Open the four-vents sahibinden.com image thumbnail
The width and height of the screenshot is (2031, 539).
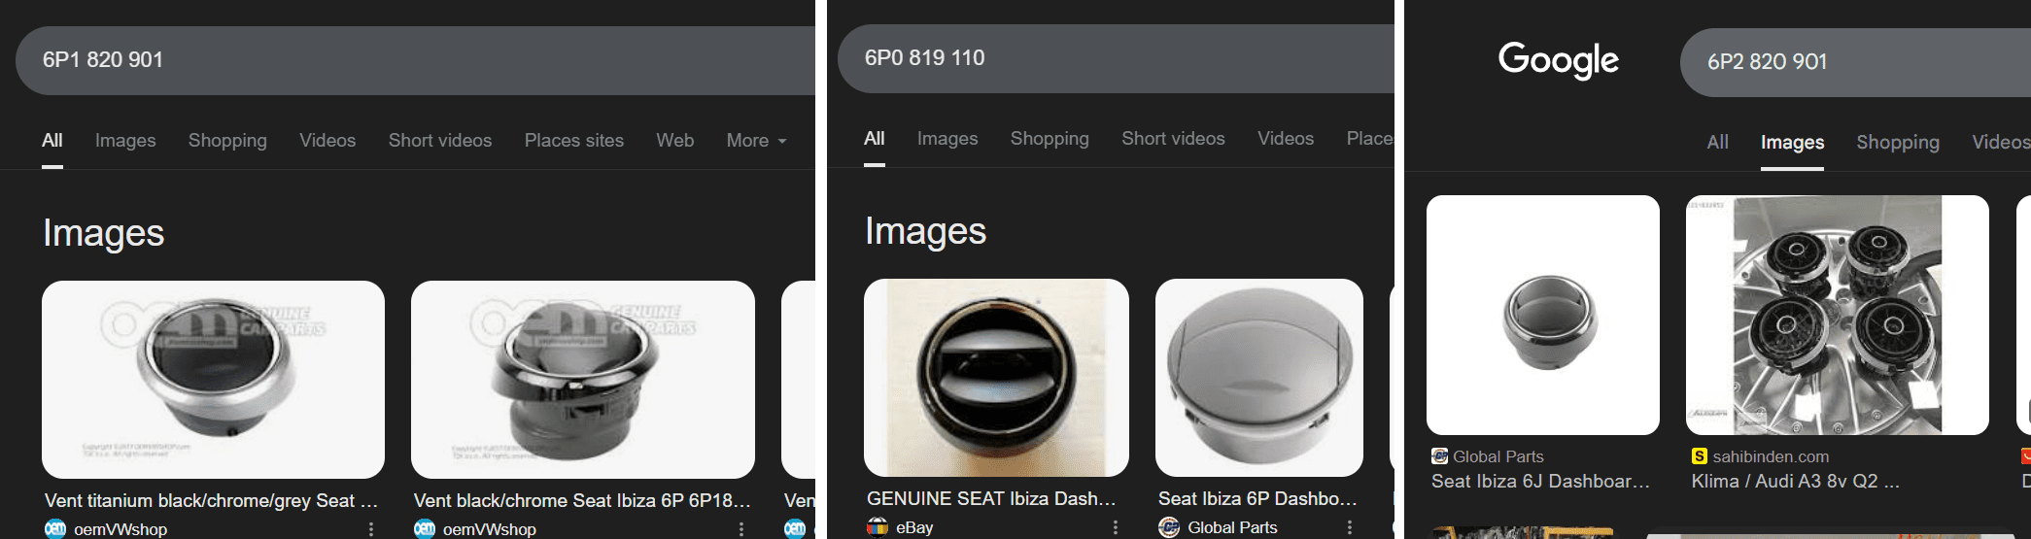pos(1837,315)
